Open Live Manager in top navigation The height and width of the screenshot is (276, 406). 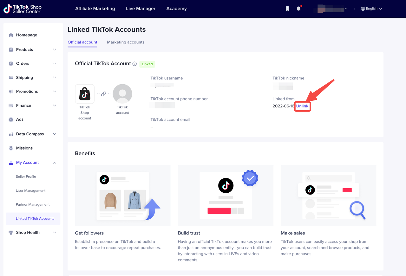(141, 9)
